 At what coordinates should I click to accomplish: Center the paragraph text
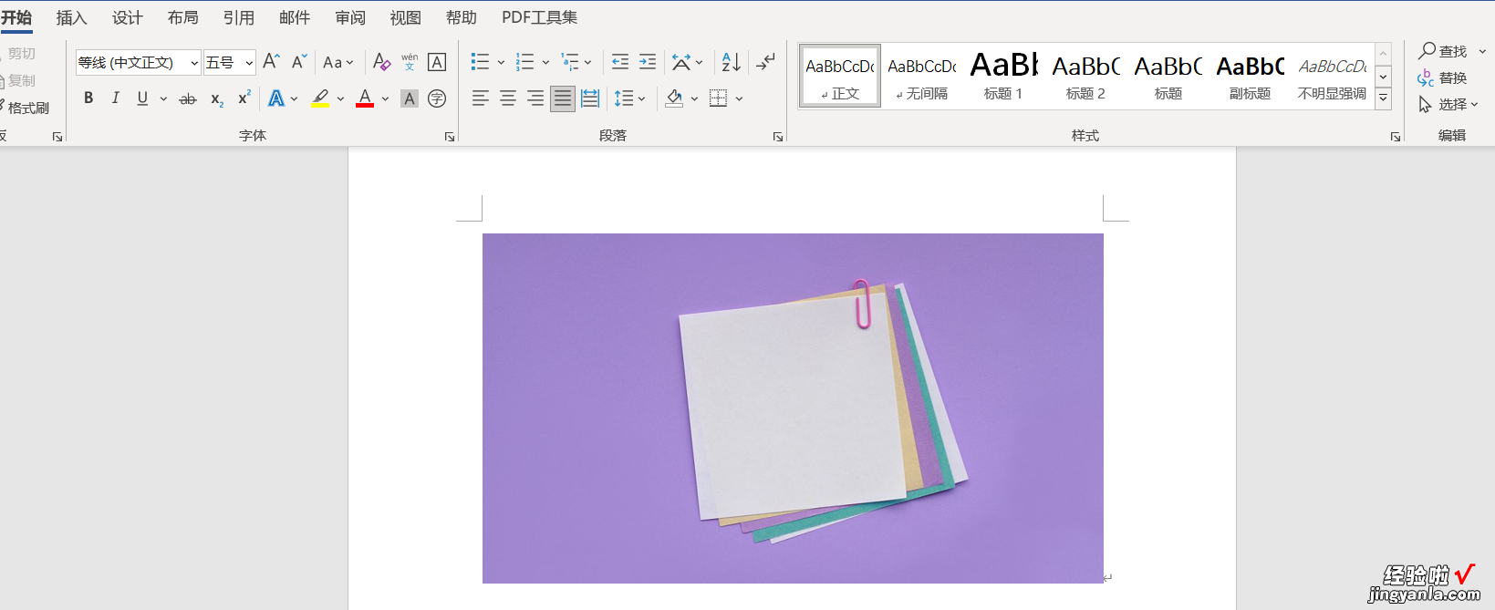coord(508,98)
